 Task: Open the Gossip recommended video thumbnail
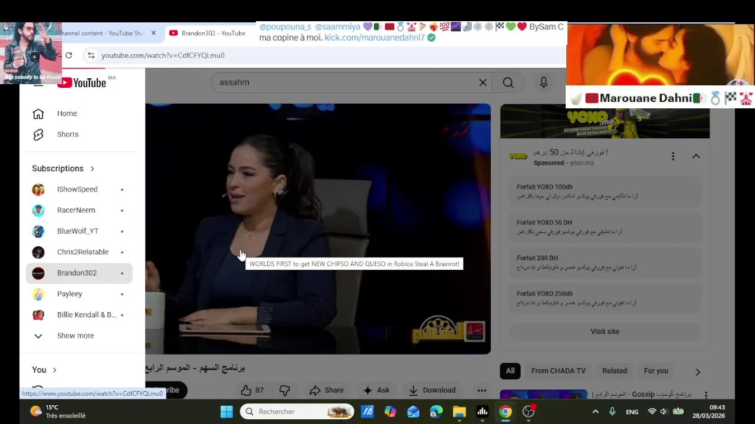pos(543,395)
